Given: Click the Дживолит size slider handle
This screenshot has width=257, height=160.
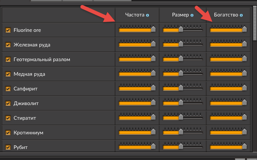Looking at the screenshot, I should tap(181, 102).
